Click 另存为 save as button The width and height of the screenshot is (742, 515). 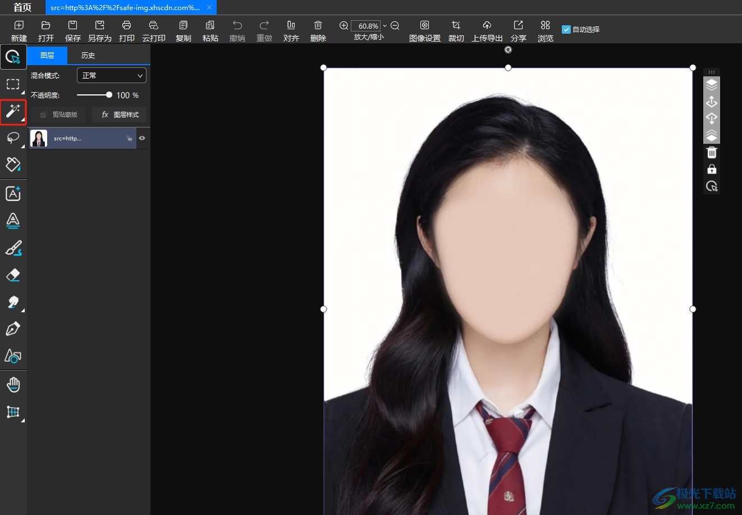tap(100, 31)
